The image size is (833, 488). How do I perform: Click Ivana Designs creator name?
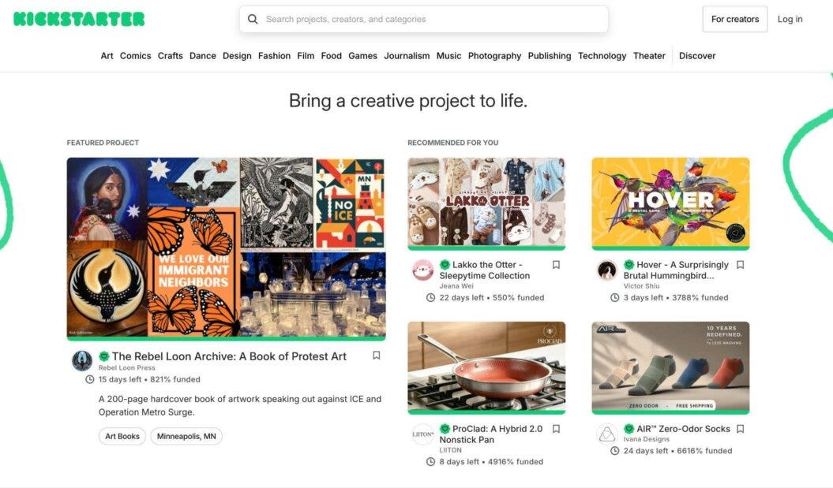(646, 439)
